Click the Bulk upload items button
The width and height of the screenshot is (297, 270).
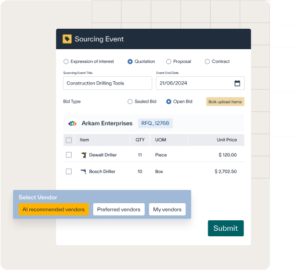(225, 102)
